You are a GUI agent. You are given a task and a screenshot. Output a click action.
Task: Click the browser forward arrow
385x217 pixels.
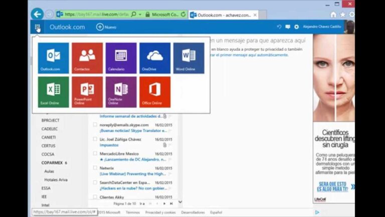coord(49,14)
